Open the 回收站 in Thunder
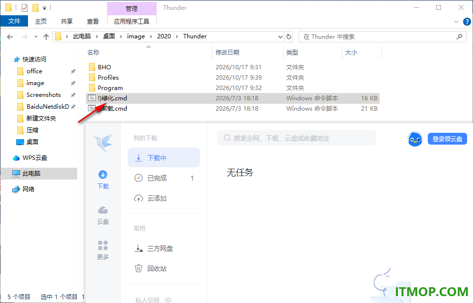 coord(164,268)
